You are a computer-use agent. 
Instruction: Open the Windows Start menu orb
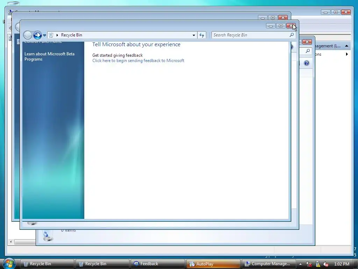[9, 264]
